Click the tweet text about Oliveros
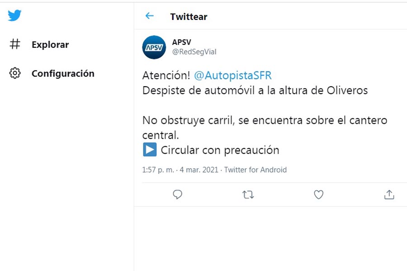The image size is (407, 271). (x=255, y=90)
